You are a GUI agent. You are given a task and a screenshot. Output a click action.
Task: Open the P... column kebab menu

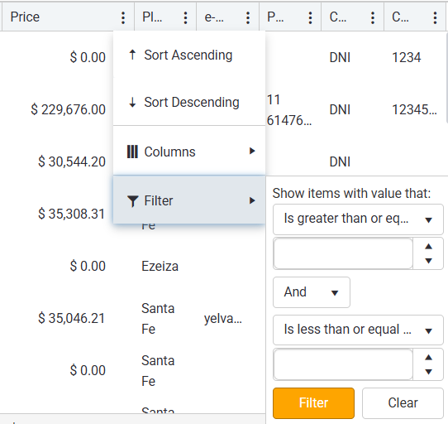pyautogui.click(x=310, y=17)
